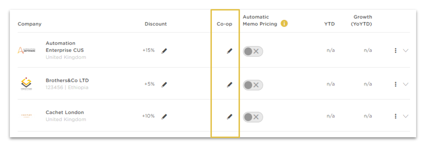Click Brothers&Co LTD company logo
Screen dimensions: 426x147
tap(26, 84)
